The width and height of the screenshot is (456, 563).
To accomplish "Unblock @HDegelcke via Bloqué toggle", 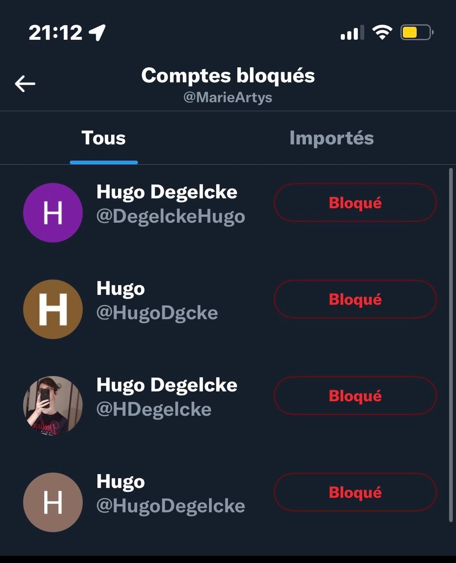I will tap(355, 395).
